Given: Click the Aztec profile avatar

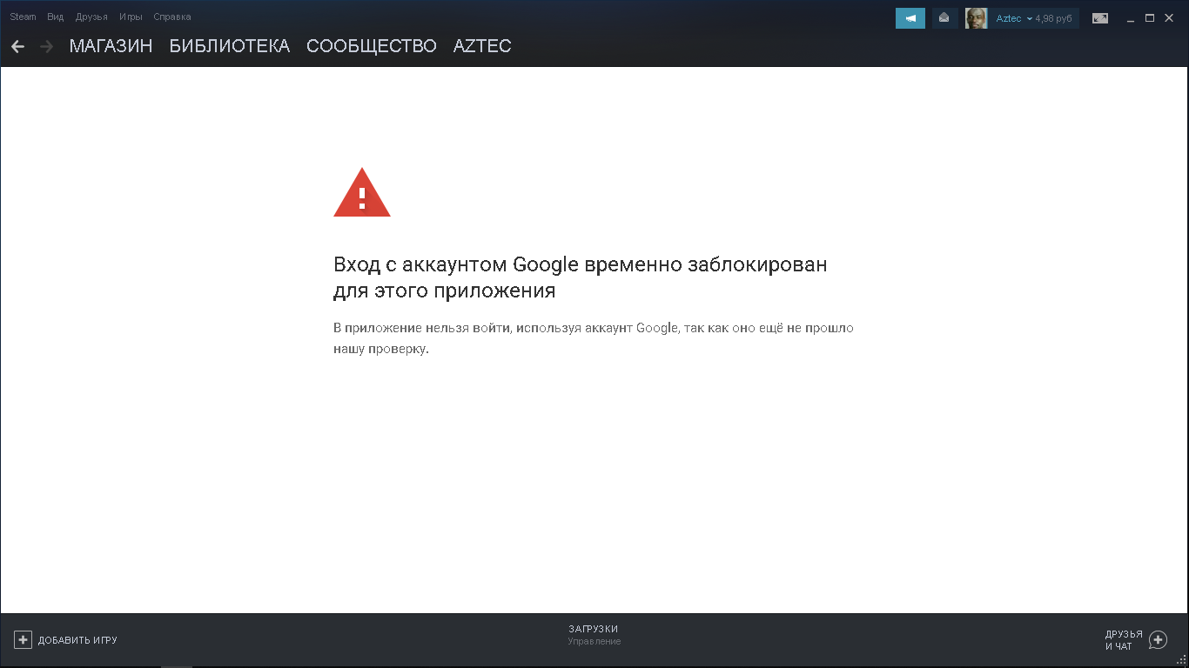Looking at the screenshot, I should click(x=976, y=18).
